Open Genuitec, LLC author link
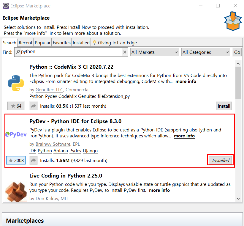The width and height of the screenshot is (244, 226). coord(50,90)
